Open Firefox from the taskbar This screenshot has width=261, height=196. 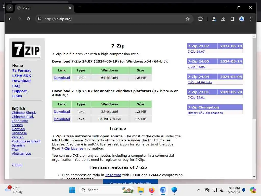point(152,190)
